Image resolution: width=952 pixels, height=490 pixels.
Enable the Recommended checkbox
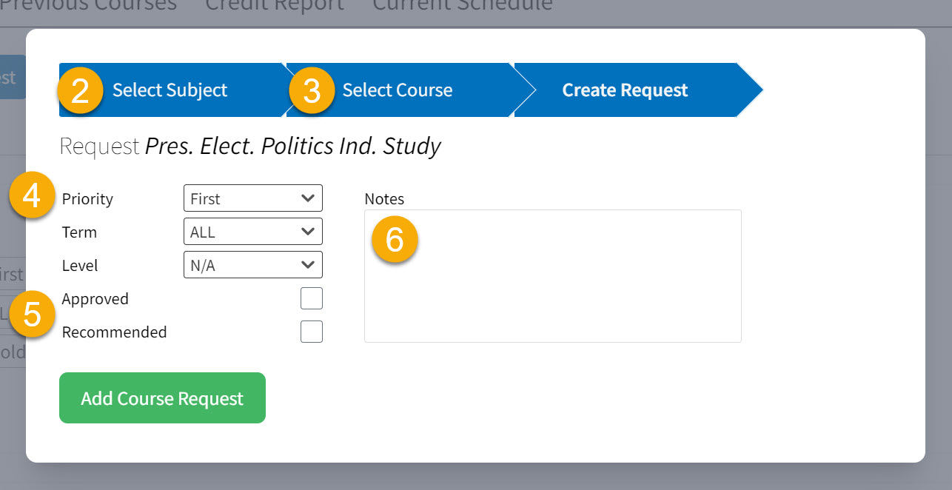pos(311,332)
